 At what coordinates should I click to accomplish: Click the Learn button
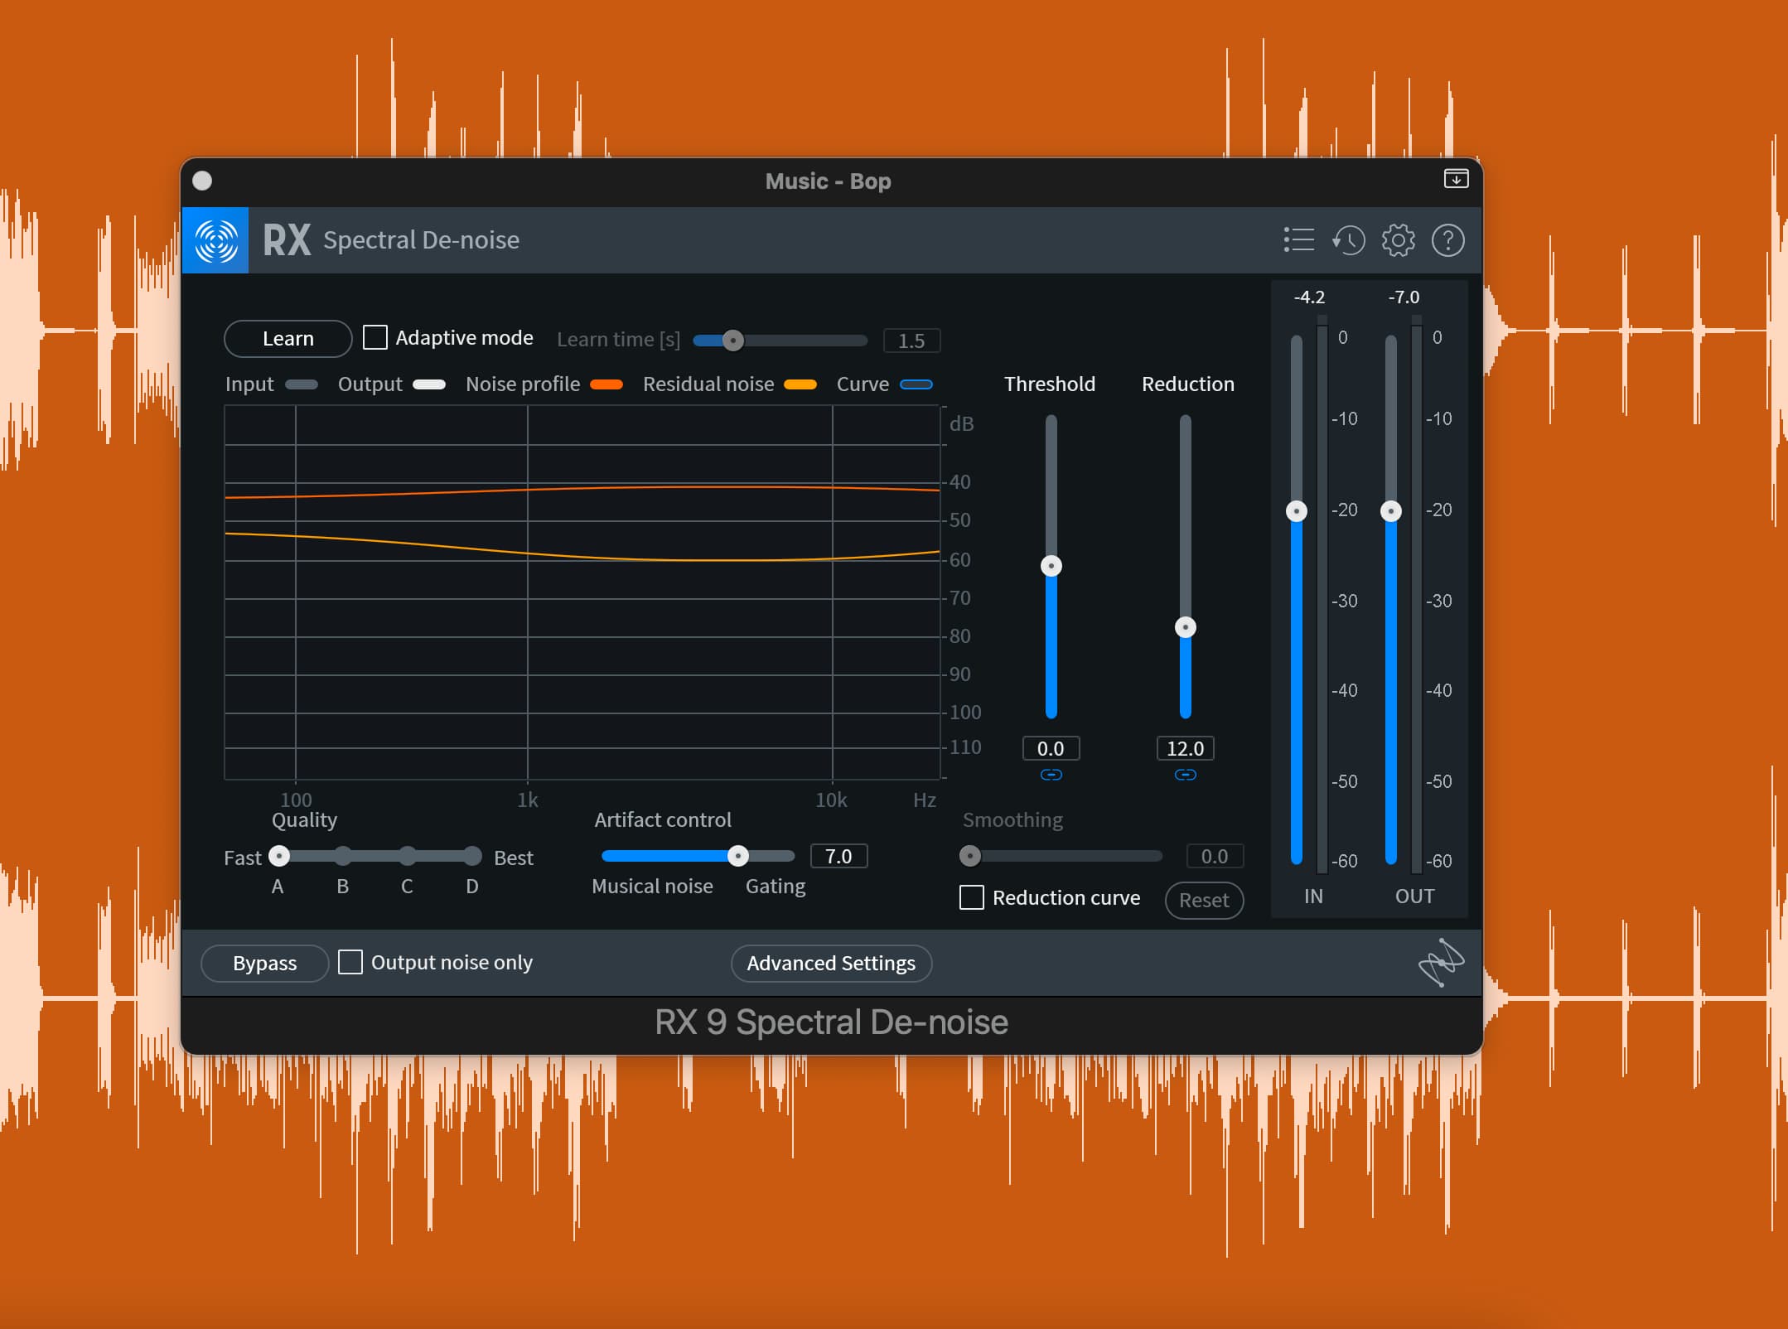pos(288,339)
